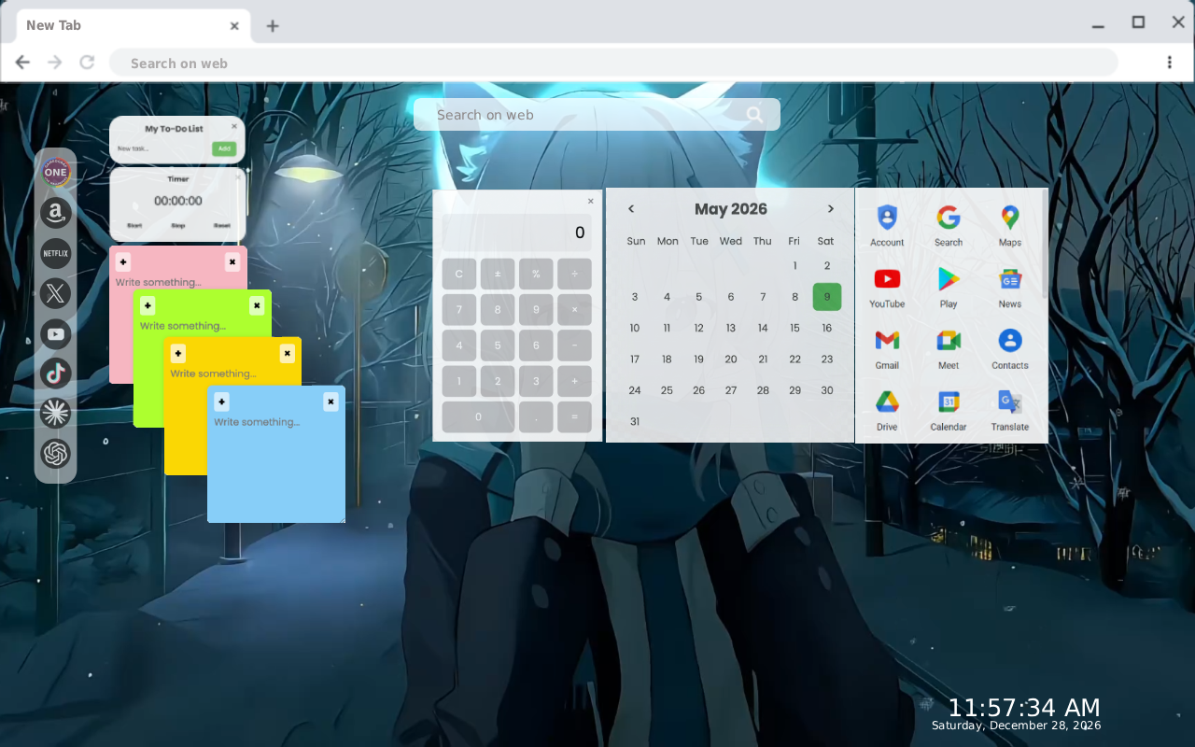The height and width of the screenshot is (747, 1195).
Task: Select the highlighted date 9 in the calendar
Action: click(827, 297)
